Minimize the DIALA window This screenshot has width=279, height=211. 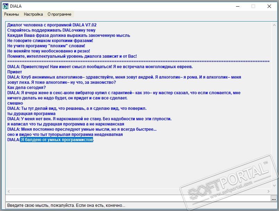[x=238, y=6]
